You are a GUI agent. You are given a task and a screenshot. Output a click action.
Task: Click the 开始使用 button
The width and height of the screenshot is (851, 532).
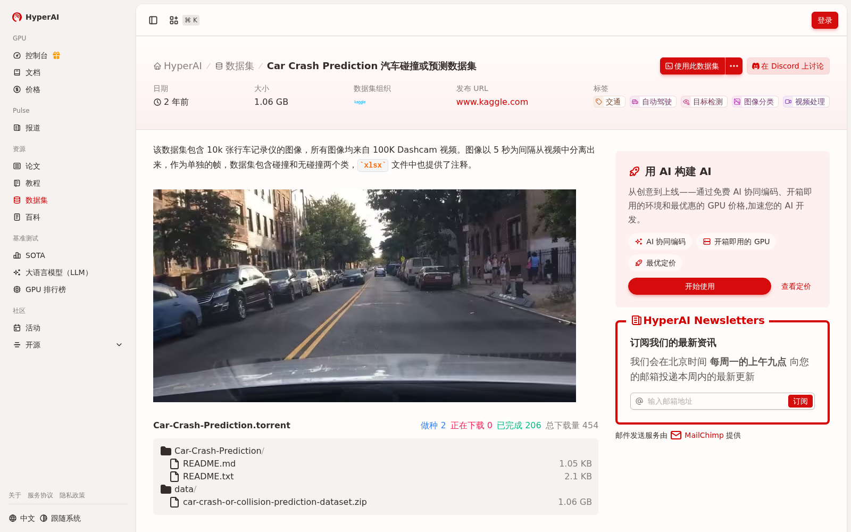[699, 286]
